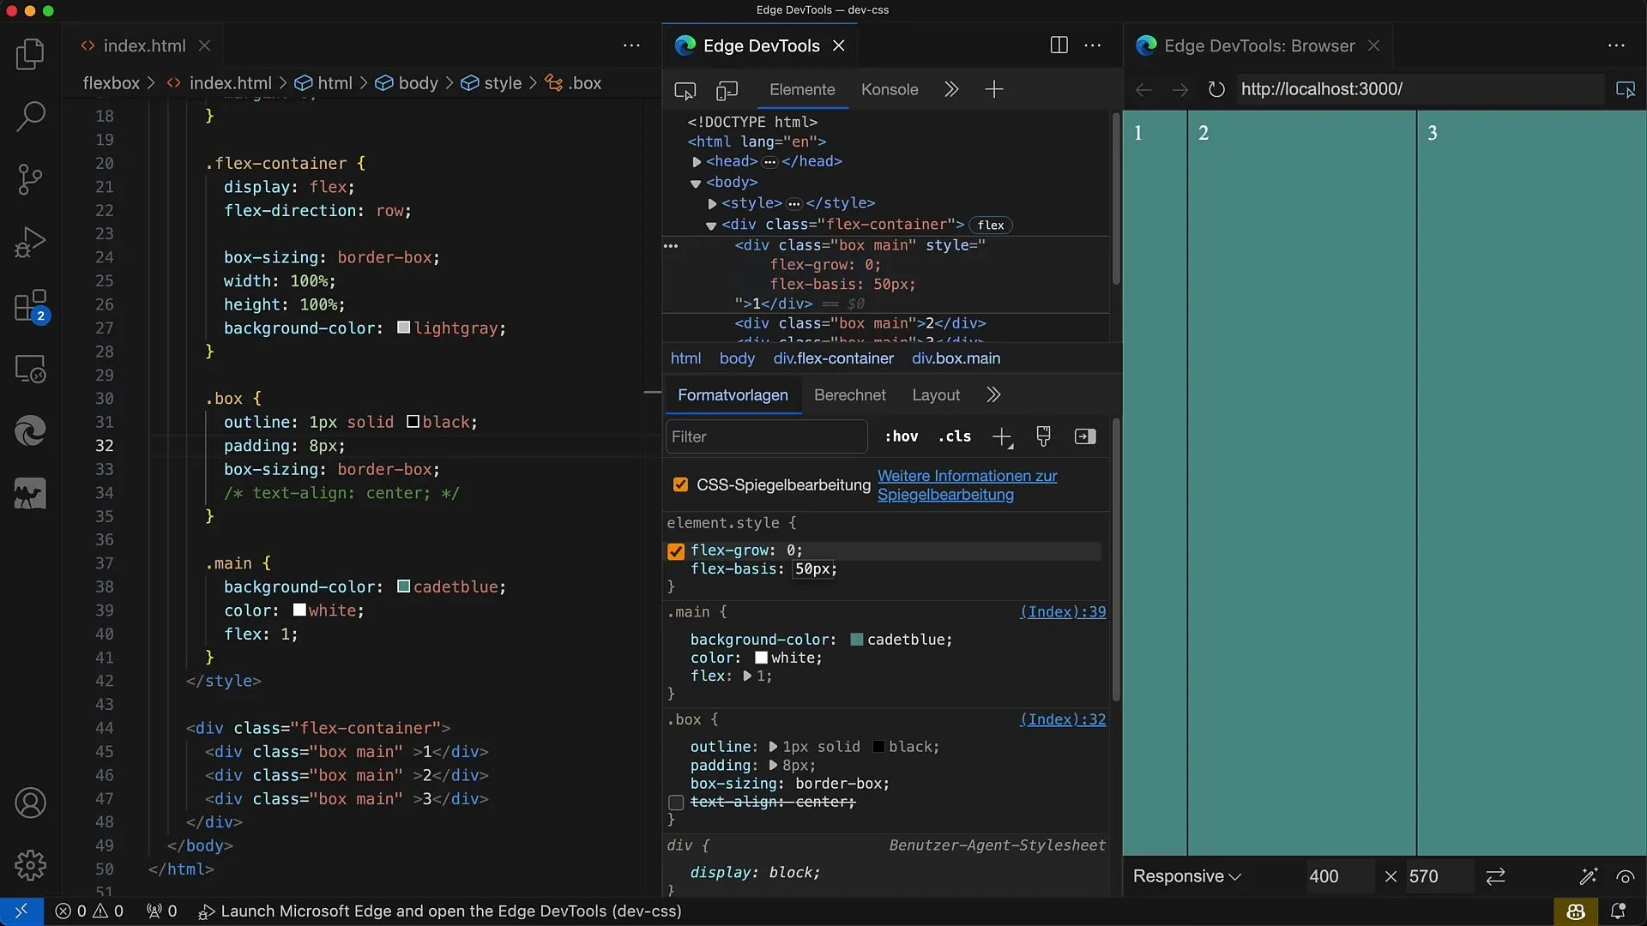The image size is (1647, 926).
Task: Select body in DOM breadcrumb
Action: pos(737,358)
